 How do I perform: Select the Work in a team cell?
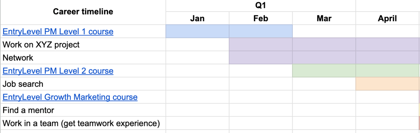[x=81, y=123]
